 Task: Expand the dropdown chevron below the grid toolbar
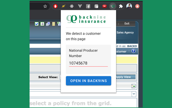134,94
